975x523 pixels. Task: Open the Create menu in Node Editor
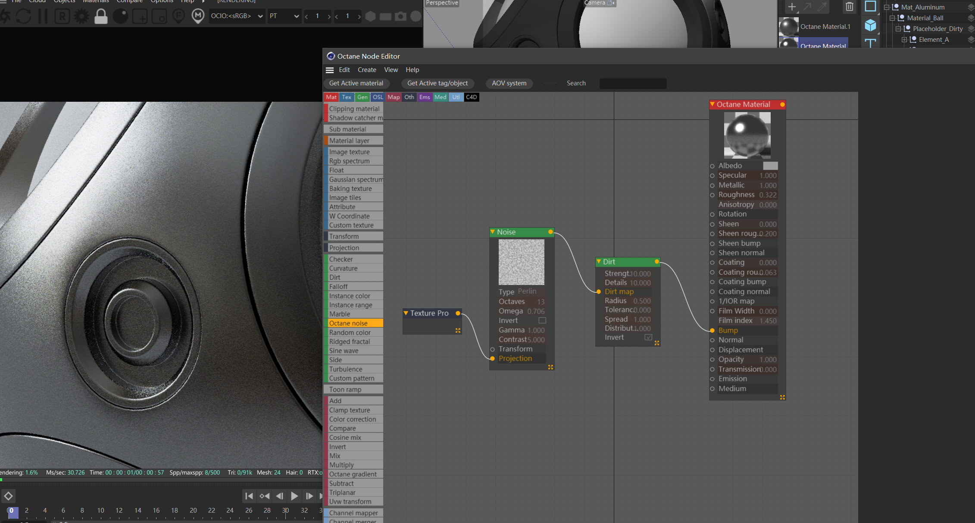coord(367,70)
